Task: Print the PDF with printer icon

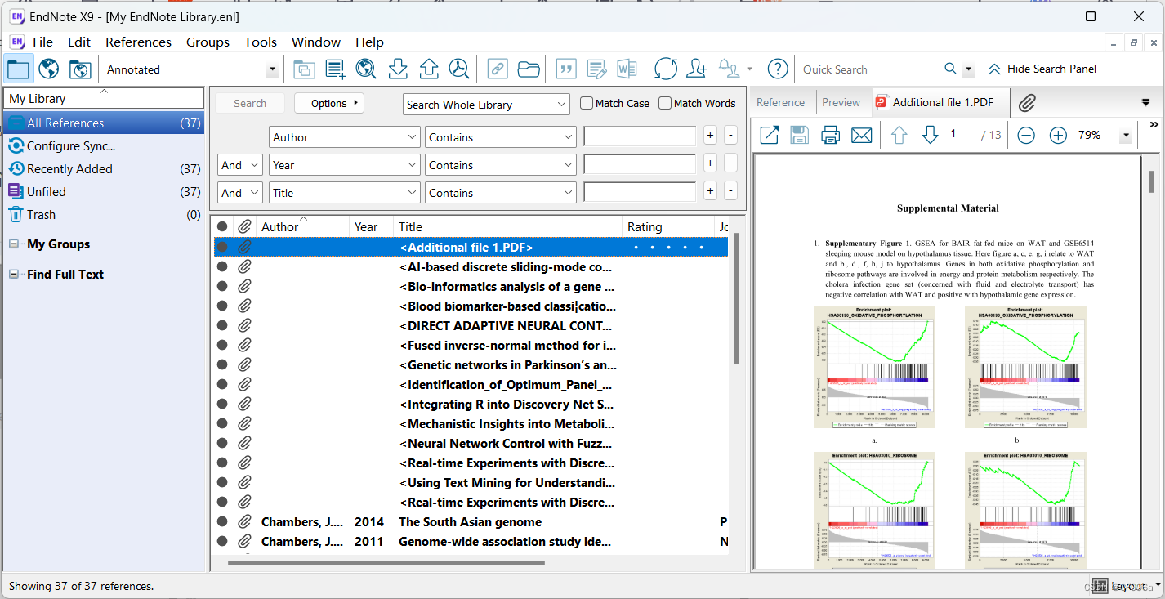Action: [x=831, y=135]
